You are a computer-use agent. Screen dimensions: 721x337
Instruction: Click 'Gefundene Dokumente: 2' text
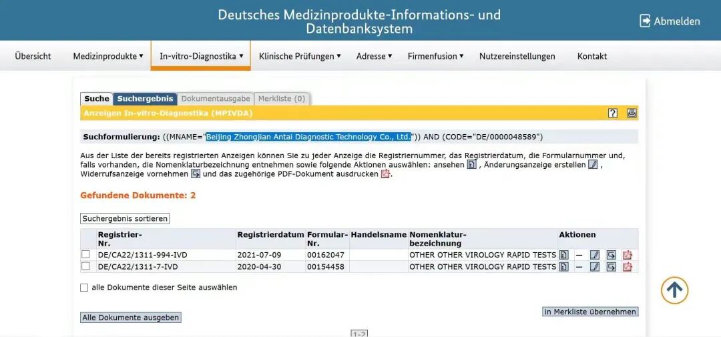tap(138, 196)
